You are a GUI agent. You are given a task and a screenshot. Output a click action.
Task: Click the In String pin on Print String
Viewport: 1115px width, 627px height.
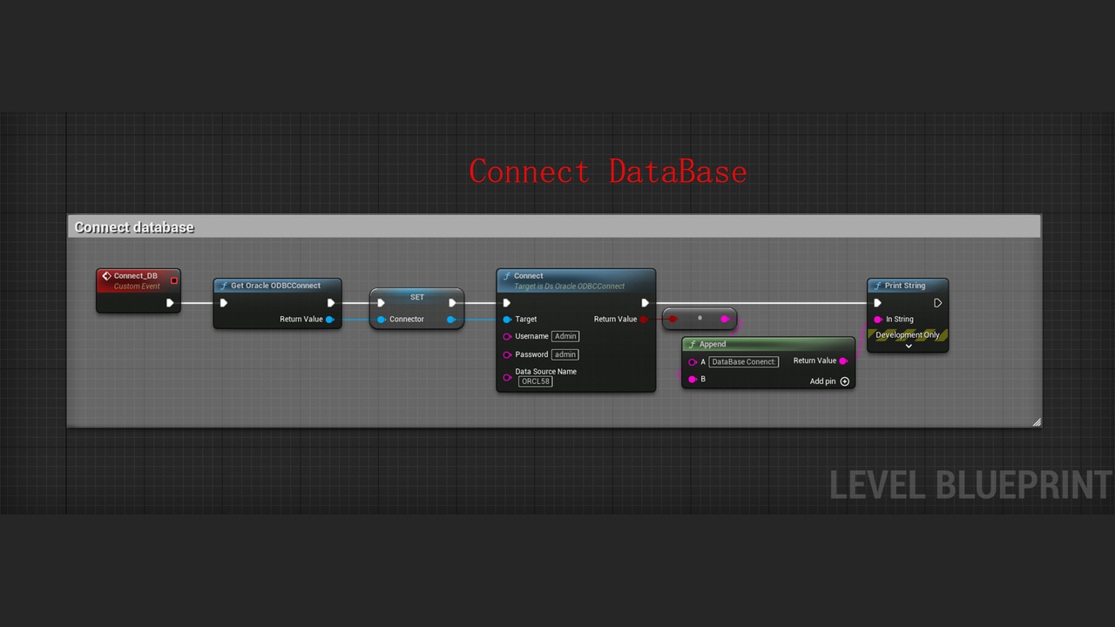point(878,320)
